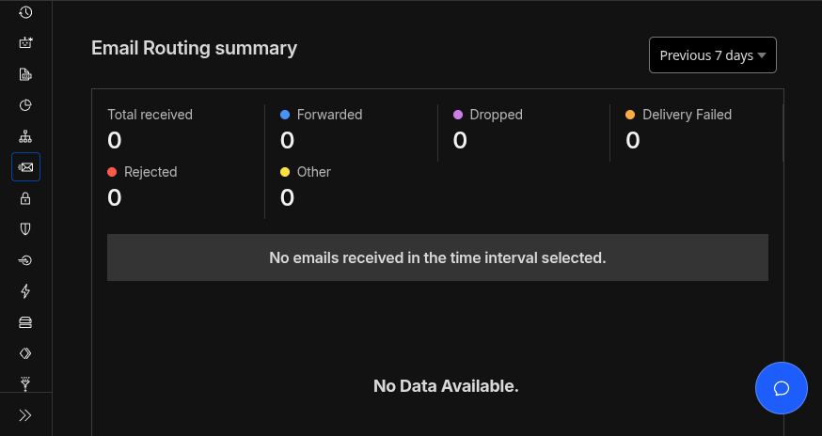This screenshot has height=436, width=822.
Task: Open the pie chart analytics icon
Action: click(x=25, y=105)
